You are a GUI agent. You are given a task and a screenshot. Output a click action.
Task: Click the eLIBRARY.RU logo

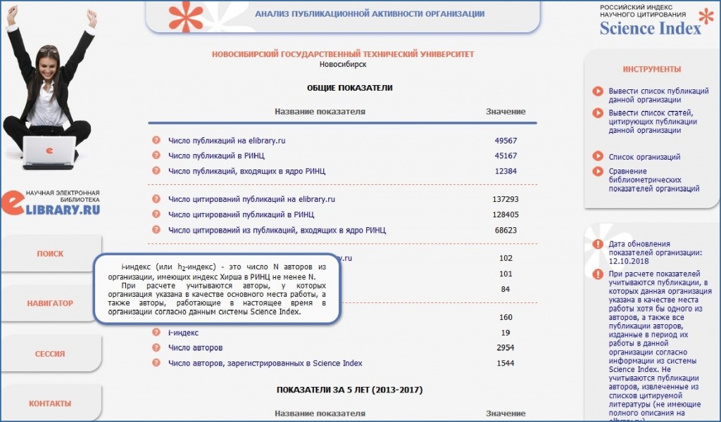51,203
